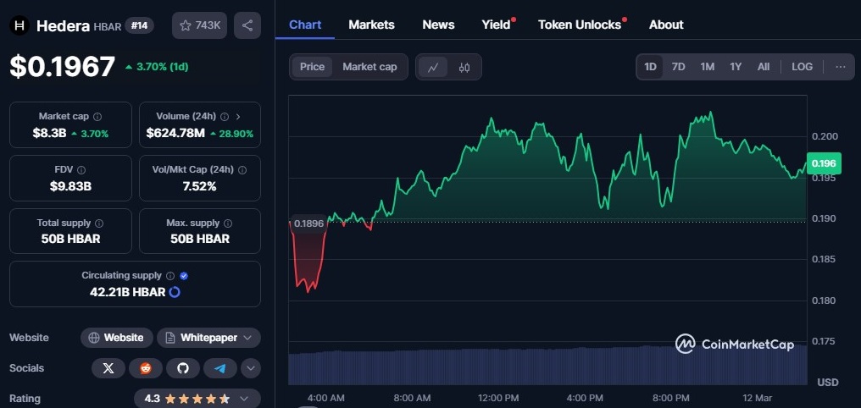
Task: Toggle chart to Market cap mode
Action: coord(369,67)
